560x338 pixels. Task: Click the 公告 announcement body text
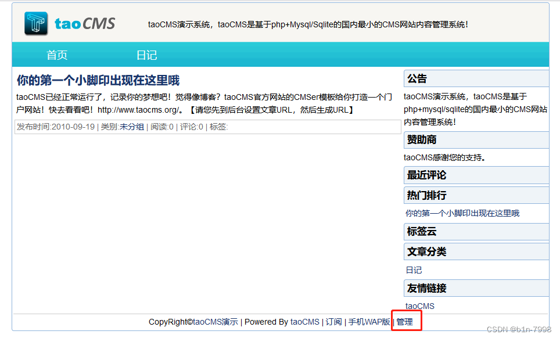point(475,109)
